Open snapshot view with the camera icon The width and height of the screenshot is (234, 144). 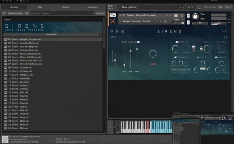[176, 16]
